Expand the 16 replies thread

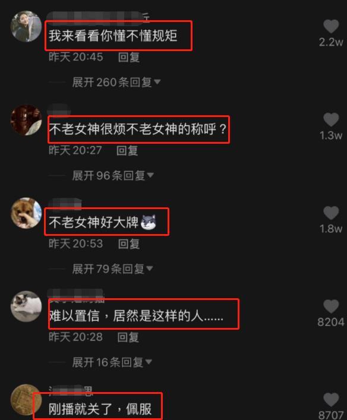pos(112,362)
